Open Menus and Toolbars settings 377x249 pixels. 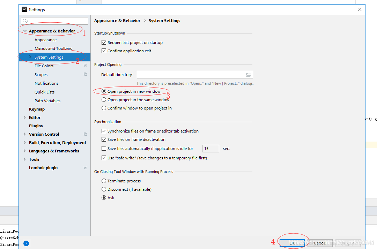click(53, 48)
